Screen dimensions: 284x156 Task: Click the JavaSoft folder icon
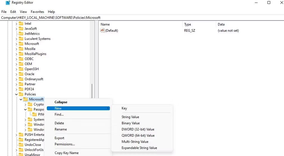tap(21, 29)
